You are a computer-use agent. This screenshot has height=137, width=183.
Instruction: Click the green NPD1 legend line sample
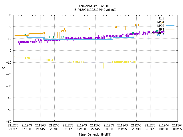click(170, 22)
